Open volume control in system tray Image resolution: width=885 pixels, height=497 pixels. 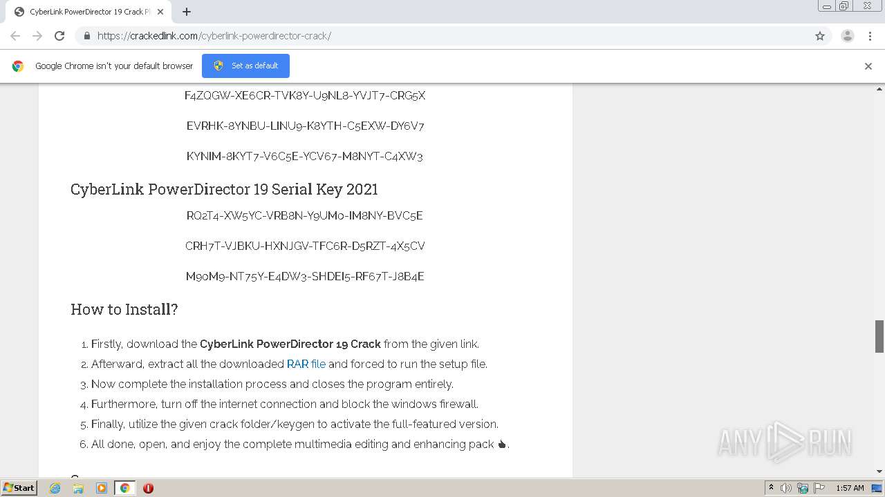click(x=786, y=488)
